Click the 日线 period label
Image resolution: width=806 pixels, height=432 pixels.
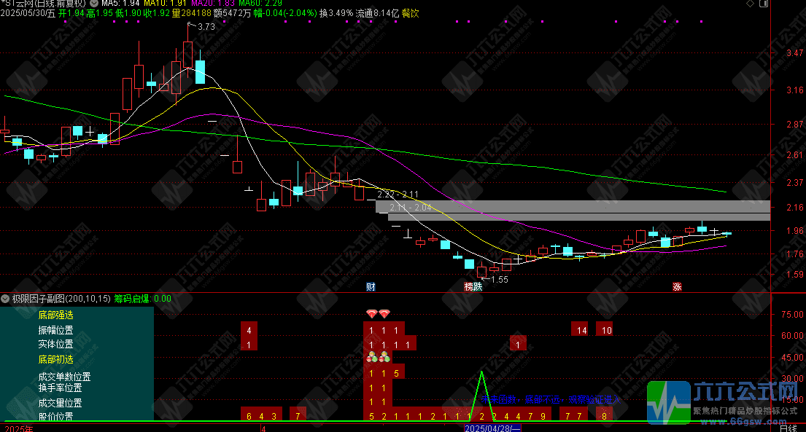(788, 427)
